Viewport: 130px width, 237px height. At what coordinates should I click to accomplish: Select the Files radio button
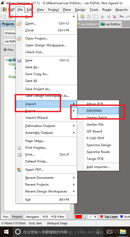(5, 50)
